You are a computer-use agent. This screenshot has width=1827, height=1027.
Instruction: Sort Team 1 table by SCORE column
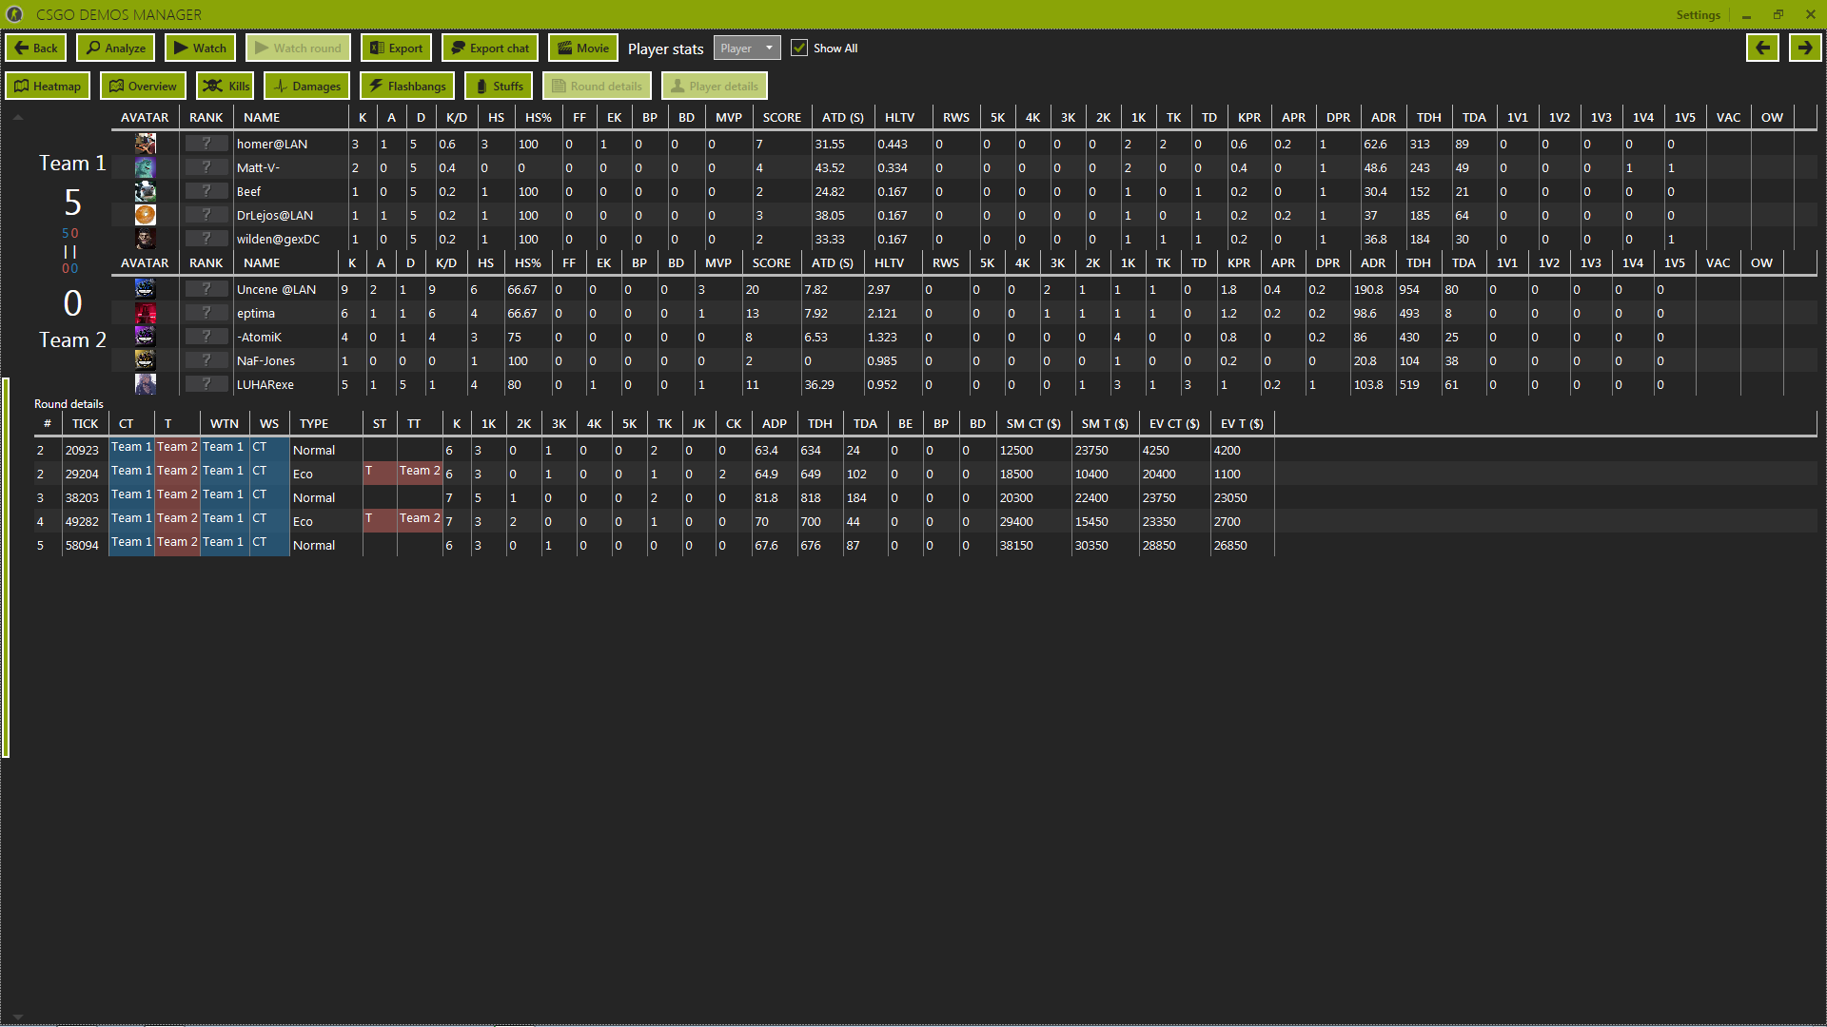[x=781, y=117]
